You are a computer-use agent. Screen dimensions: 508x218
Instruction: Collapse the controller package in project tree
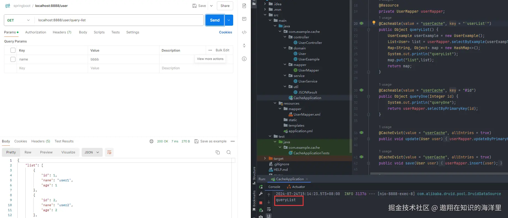click(x=285, y=37)
